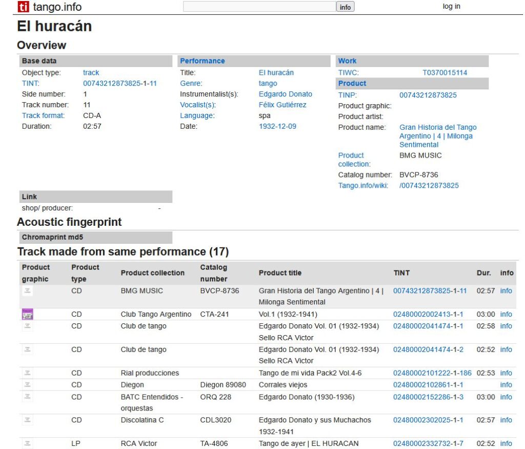Open the log in link
The image size is (525, 449).
point(451,6)
